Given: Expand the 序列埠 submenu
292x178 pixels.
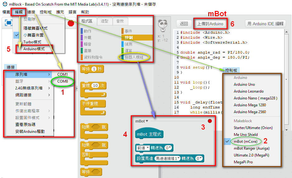Looking at the screenshot, I should (x=29, y=75).
